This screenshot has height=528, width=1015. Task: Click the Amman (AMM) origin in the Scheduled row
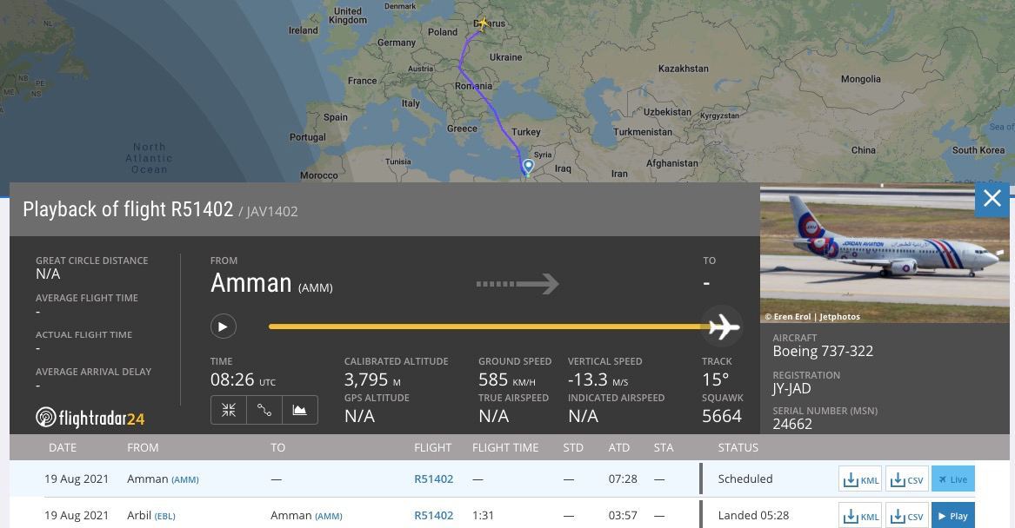click(164, 478)
